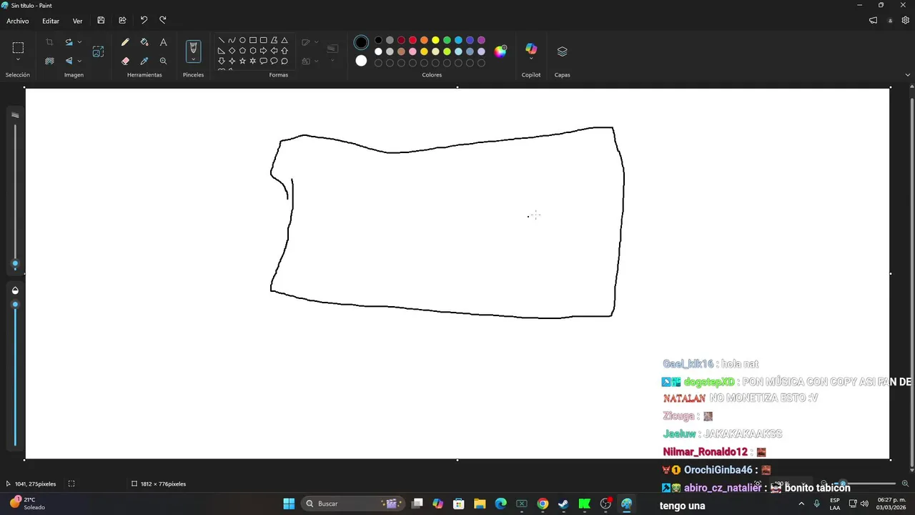Collapse the ribbon with the chevron

(x=908, y=74)
